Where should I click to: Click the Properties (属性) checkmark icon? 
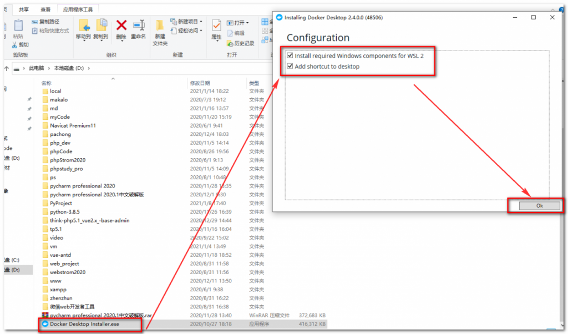216,26
